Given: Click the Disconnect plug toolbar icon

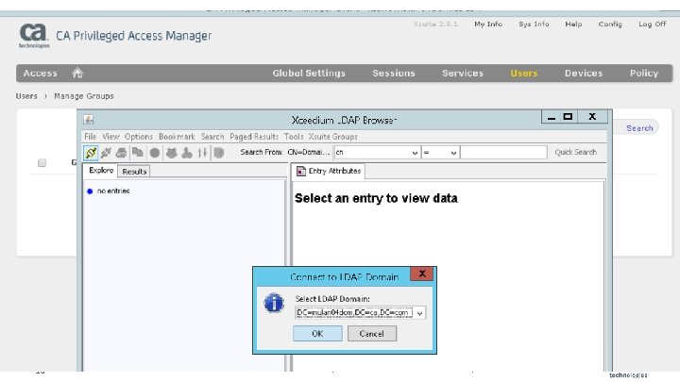Looking at the screenshot, I should pyautogui.click(x=106, y=153).
